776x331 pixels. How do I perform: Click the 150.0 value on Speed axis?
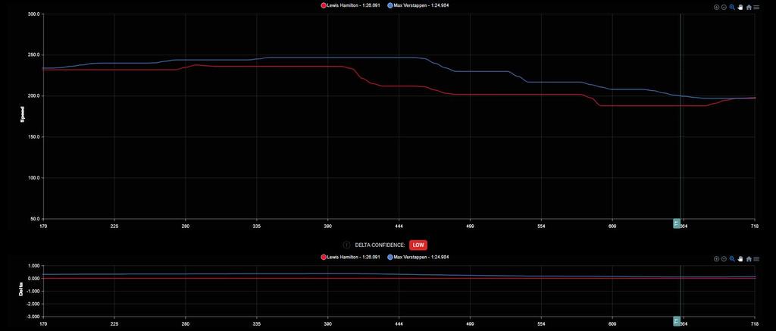pyautogui.click(x=33, y=137)
